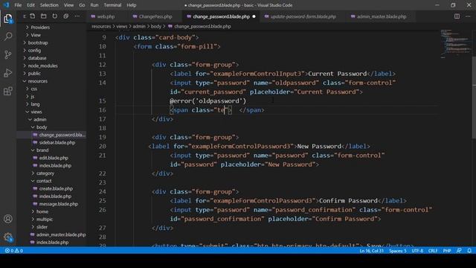Open the Extensions view icon
The width and height of the screenshot is (476, 268).
tap(8, 91)
